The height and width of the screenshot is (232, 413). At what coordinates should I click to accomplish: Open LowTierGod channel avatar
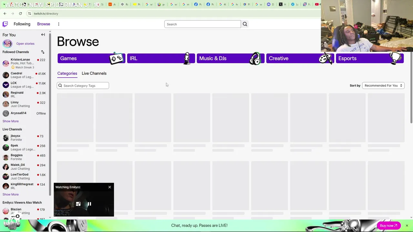[x=6, y=177]
